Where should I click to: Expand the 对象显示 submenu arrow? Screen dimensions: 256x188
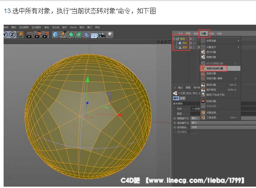pyautogui.click(x=238, y=47)
